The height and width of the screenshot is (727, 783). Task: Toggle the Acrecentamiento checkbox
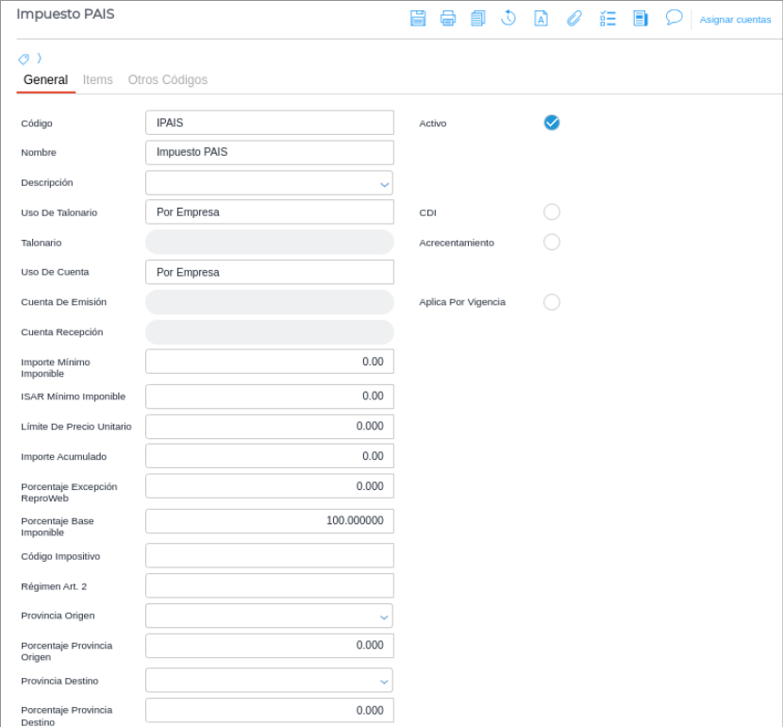pos(552,243)
